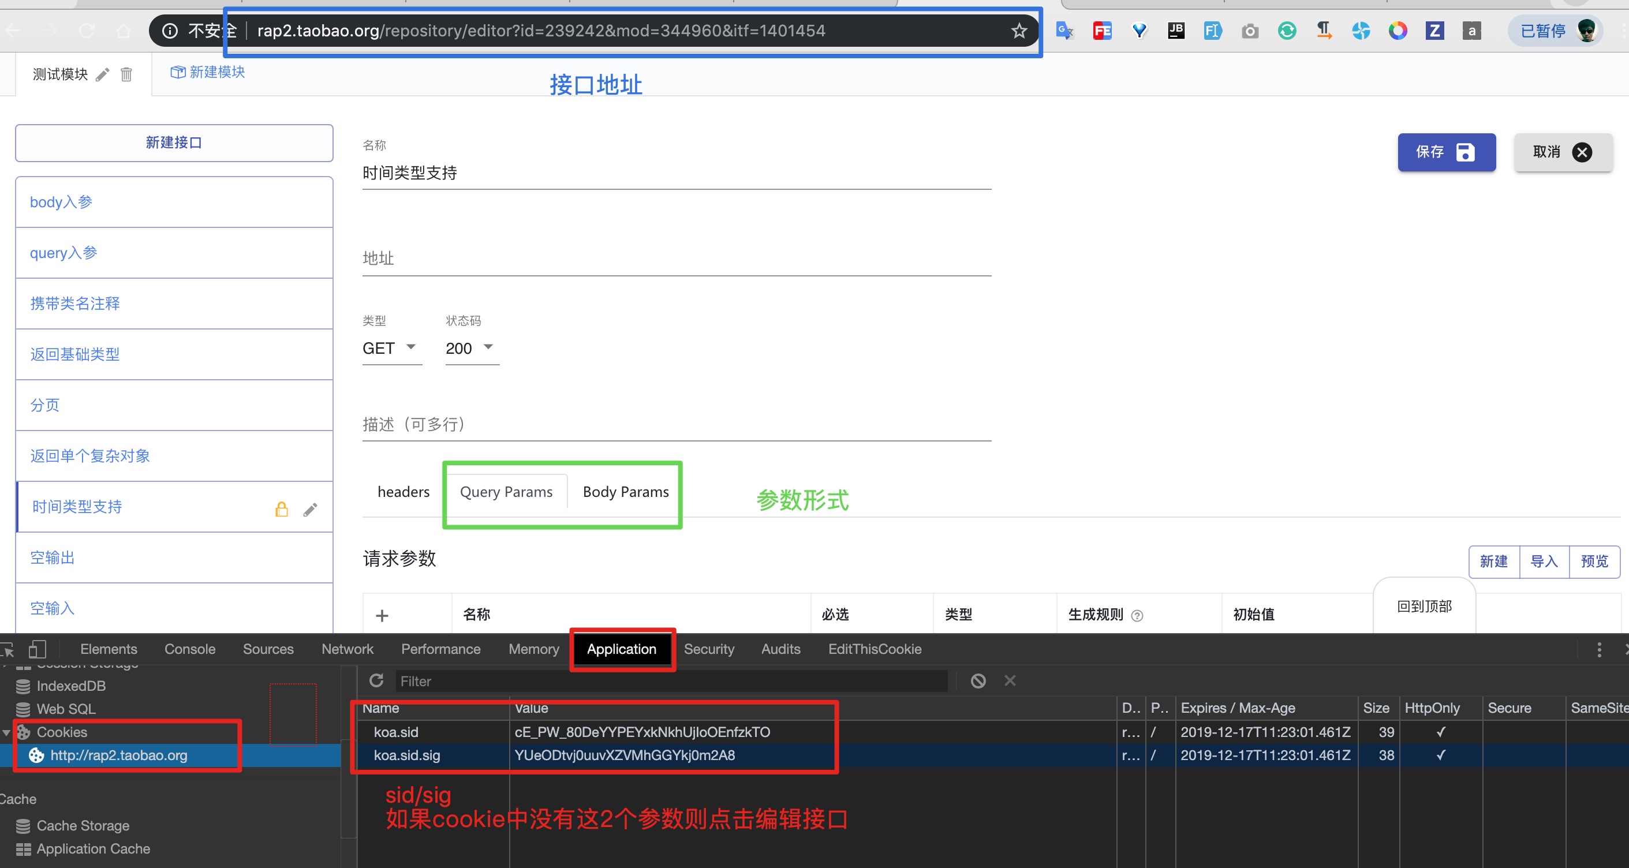Click the Security tab in DevTools
The height and width of the screenshot is (868, 1629).
(709, 648)
